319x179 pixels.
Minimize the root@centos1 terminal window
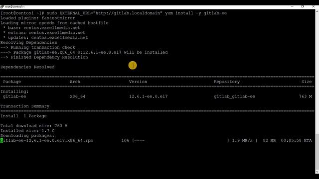point(292,6)
